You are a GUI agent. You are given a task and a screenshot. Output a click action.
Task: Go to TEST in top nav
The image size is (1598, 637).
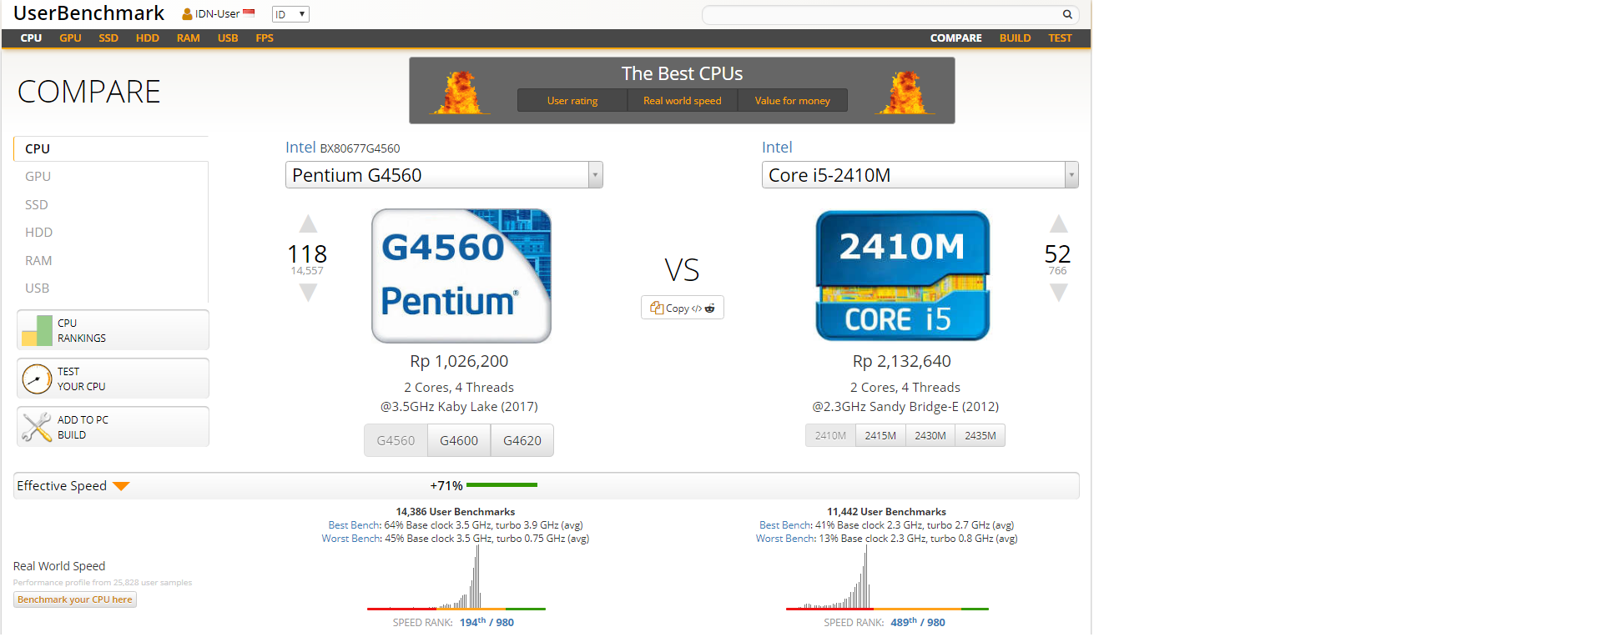[x=1060, y=38]
